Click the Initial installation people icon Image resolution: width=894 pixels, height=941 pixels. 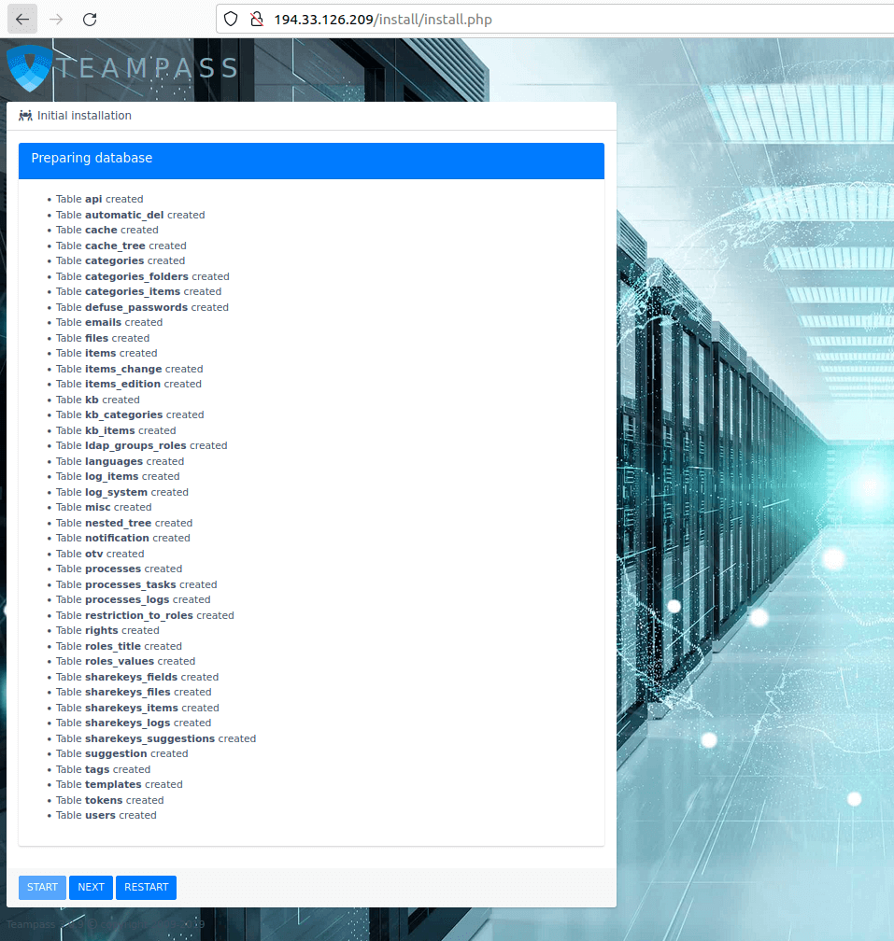point(25,116)
